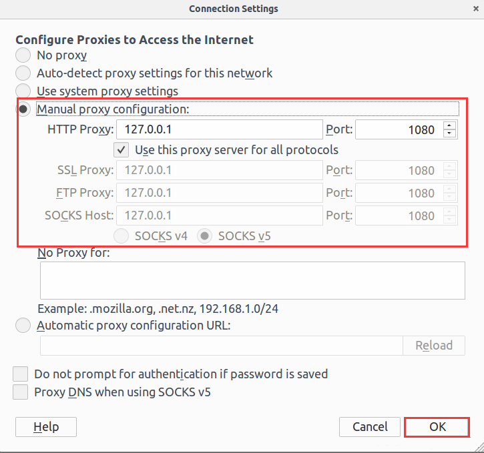This screenshot has width=484, height=453.
Task: Select the SOCKS v4 radio button
Action: pyautogui.click(x=122, y=236)
